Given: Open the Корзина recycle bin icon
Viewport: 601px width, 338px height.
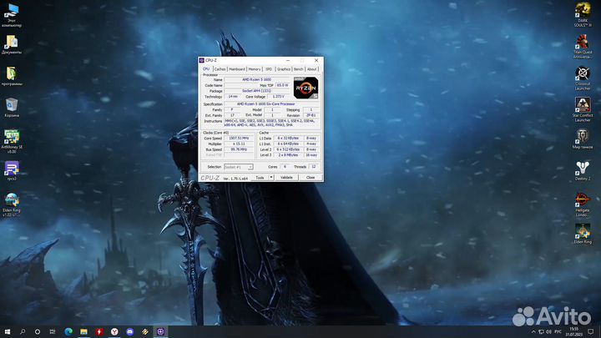Looking at the screenshot, I should (x=12, y=104).
